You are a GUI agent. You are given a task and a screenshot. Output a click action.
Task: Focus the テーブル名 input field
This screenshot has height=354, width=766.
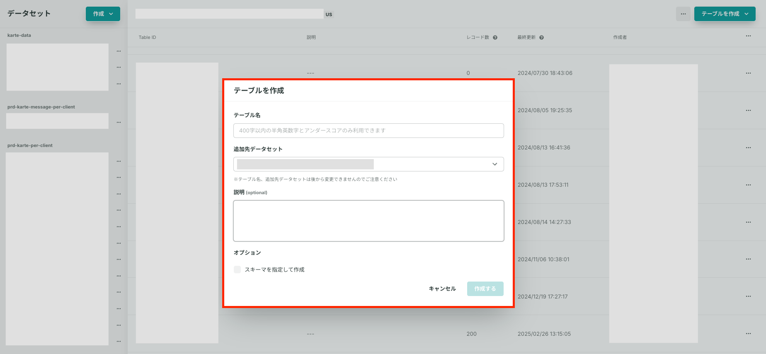pos(368,130)
